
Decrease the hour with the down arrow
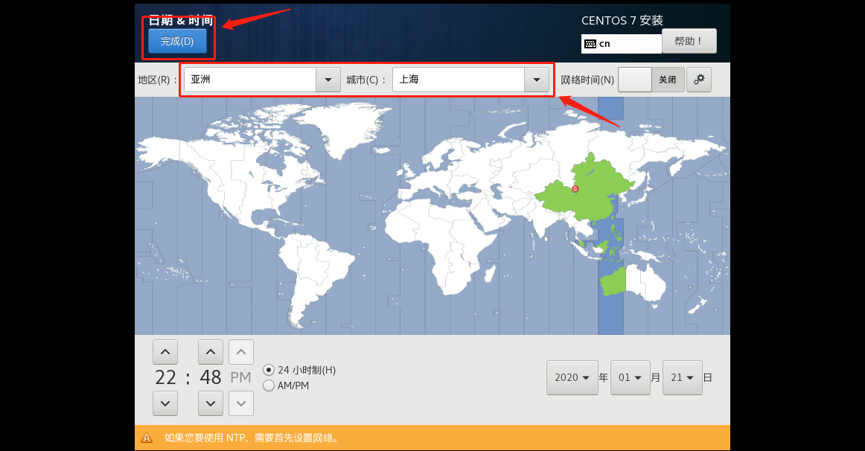165,403
